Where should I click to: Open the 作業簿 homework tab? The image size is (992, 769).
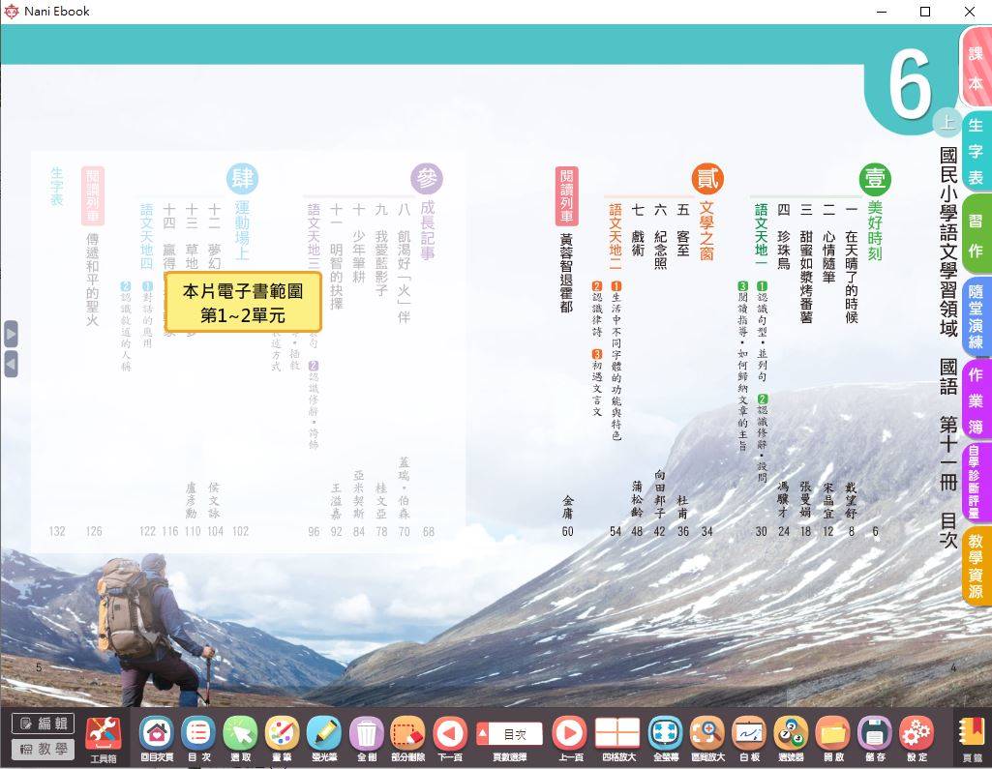[977, 399]
